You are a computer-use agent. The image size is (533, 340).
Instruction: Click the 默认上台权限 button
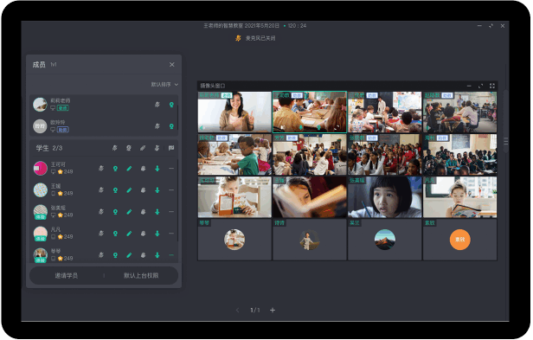click(141, 276)
